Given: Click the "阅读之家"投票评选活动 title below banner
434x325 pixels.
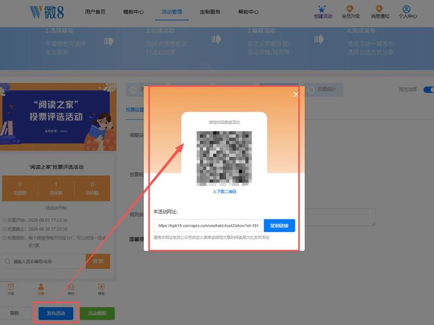Looking at the screenshot, I should tap(56, 167).
